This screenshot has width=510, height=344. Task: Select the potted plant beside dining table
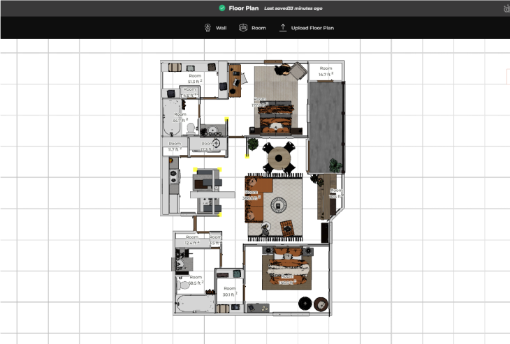[253, 144]
